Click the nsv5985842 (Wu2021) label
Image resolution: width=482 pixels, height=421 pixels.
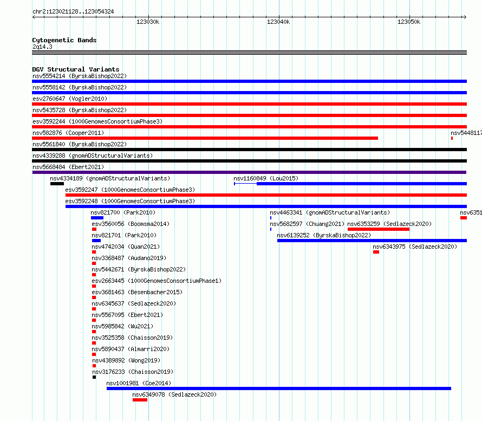(x=122, y=326)
